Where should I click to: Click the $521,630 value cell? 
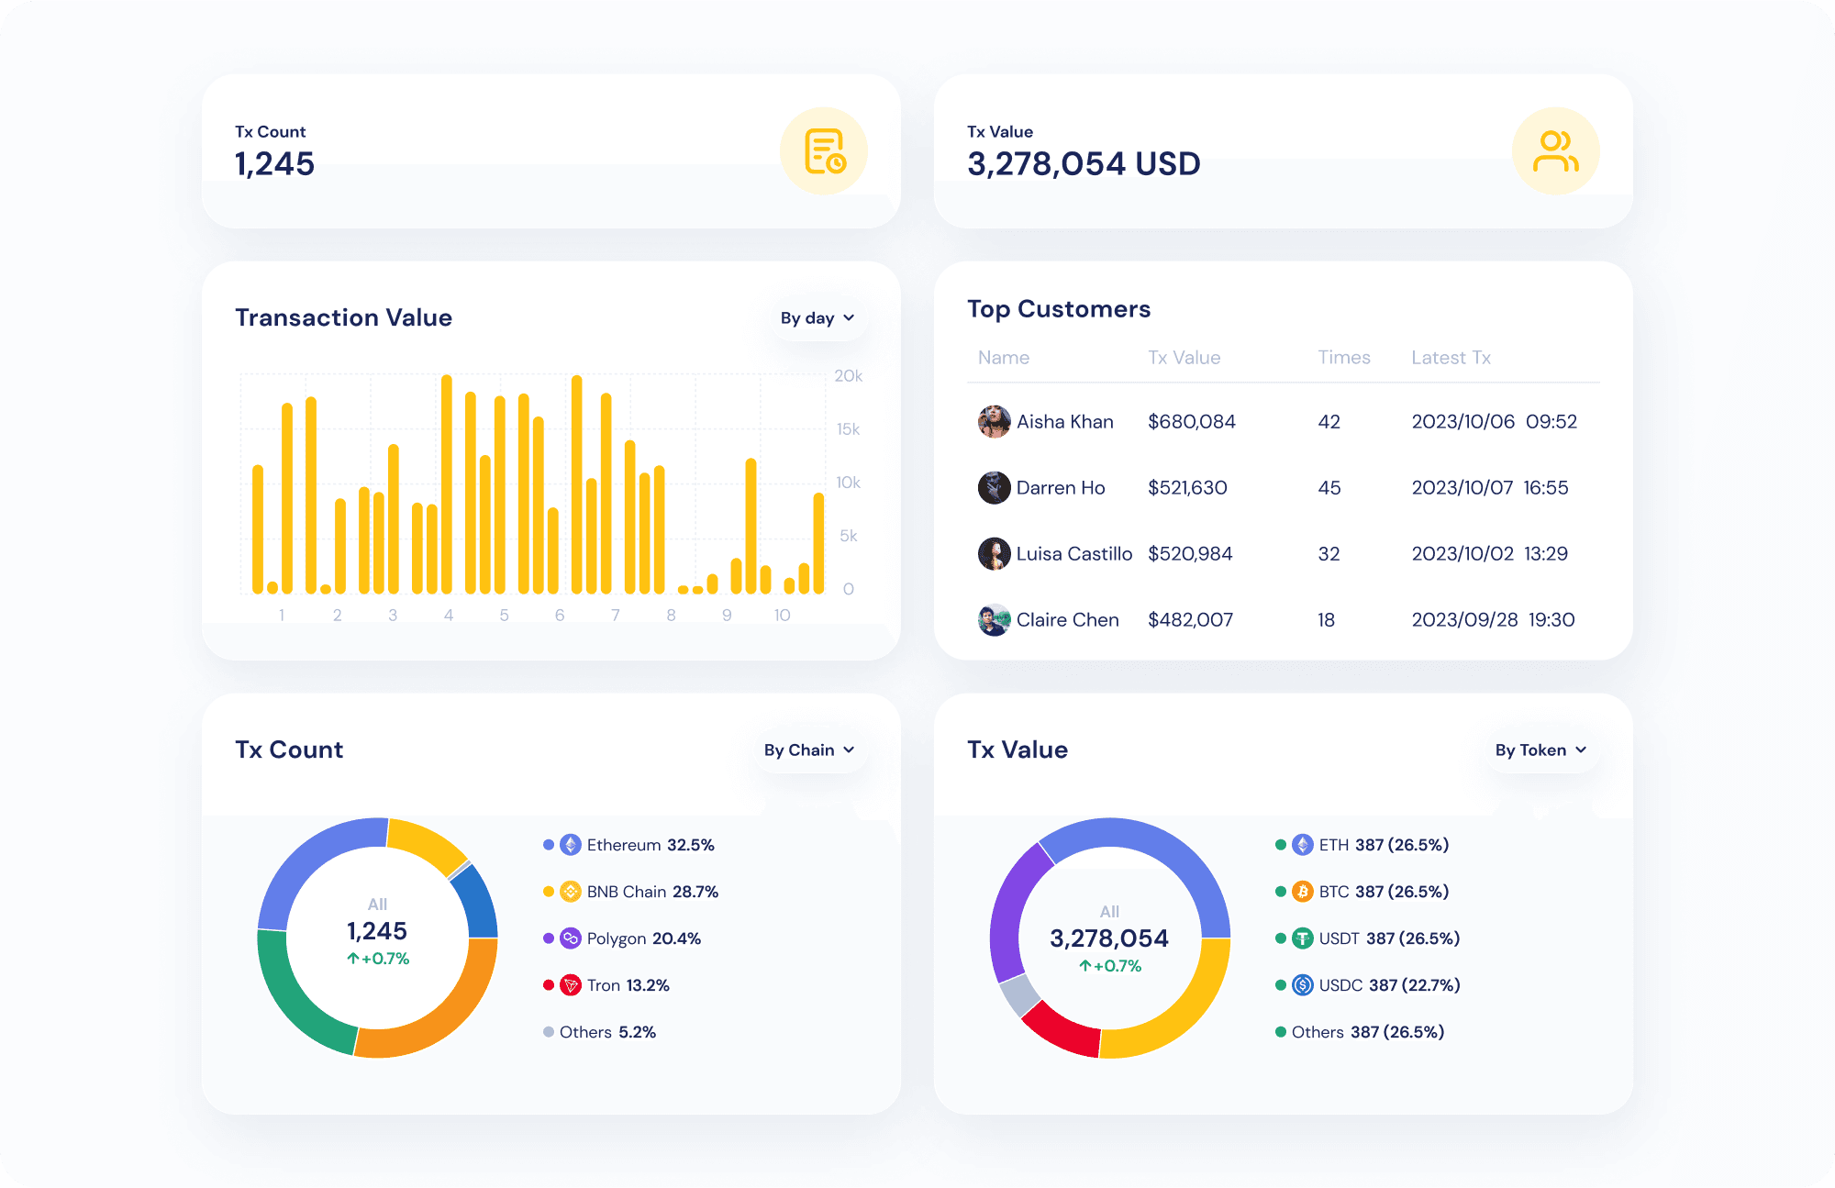(x=1187, y=488)
